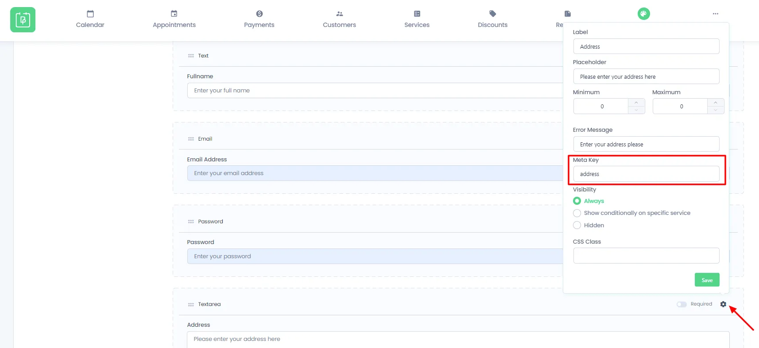Viewport: 759px width, 348px height.
Task: Edit the Error Message field
Action: (646, 144)
